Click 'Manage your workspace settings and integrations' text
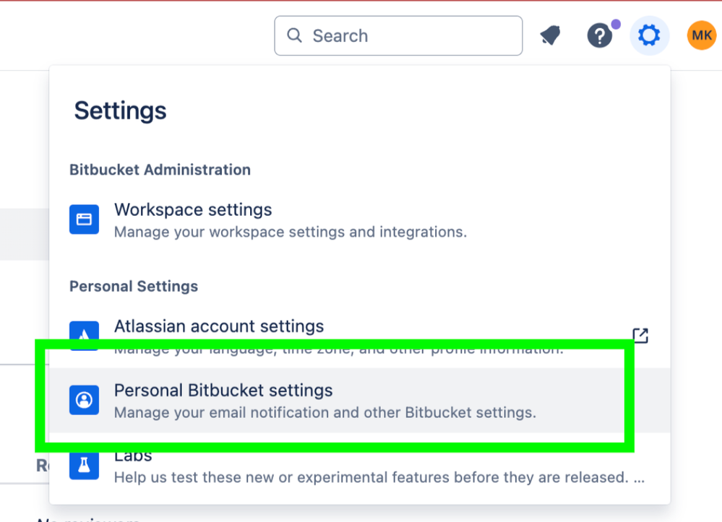Screen dimensions: 722x522 [291, 232]
